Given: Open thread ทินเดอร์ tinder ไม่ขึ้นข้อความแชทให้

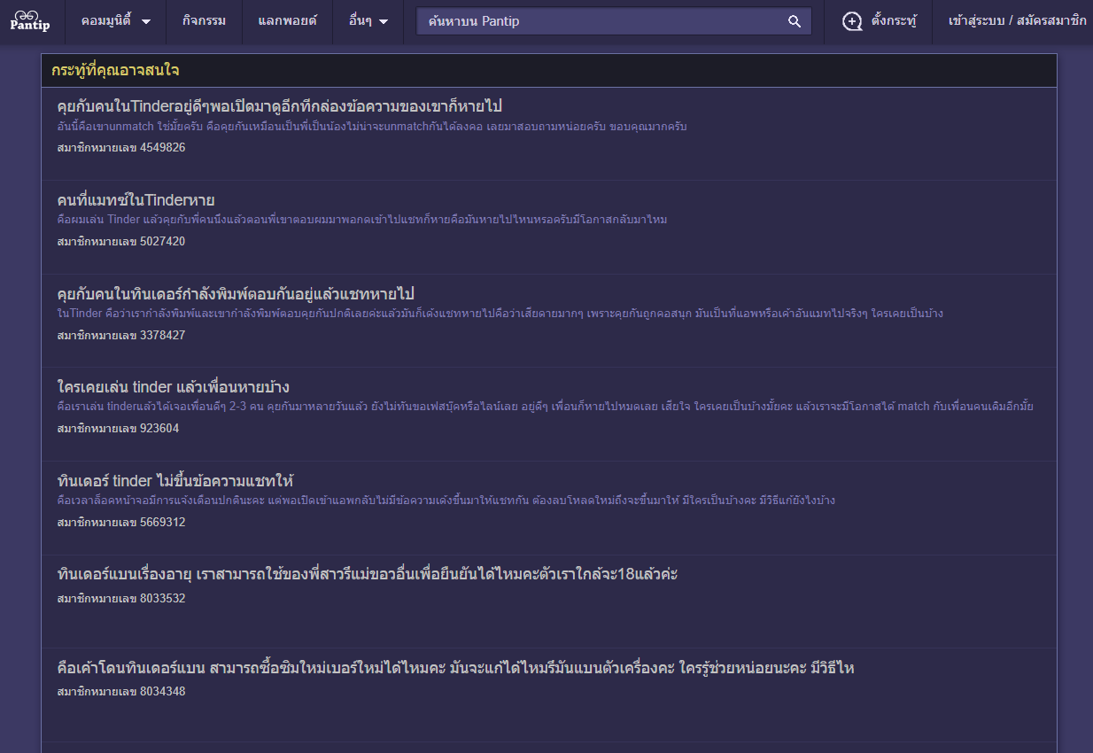Looking at the screenshot, I should [174, 481].
